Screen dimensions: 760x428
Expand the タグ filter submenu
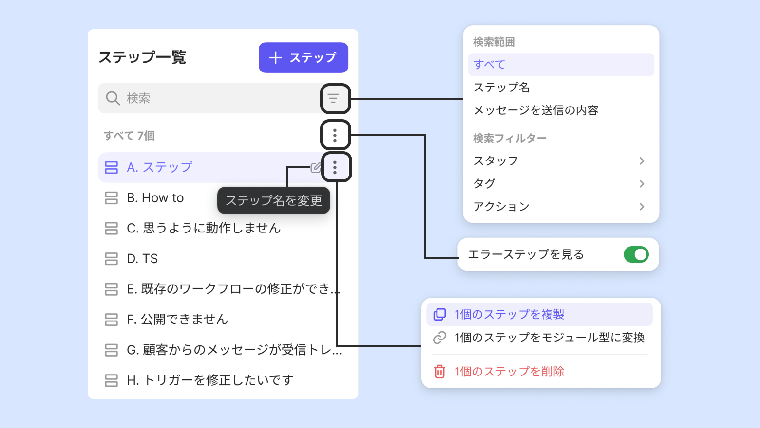click(x=641, y=184)
